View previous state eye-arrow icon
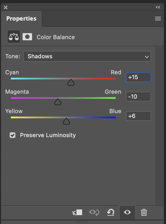The height and width of the screenshot is (224, 166). pos(94,212)
